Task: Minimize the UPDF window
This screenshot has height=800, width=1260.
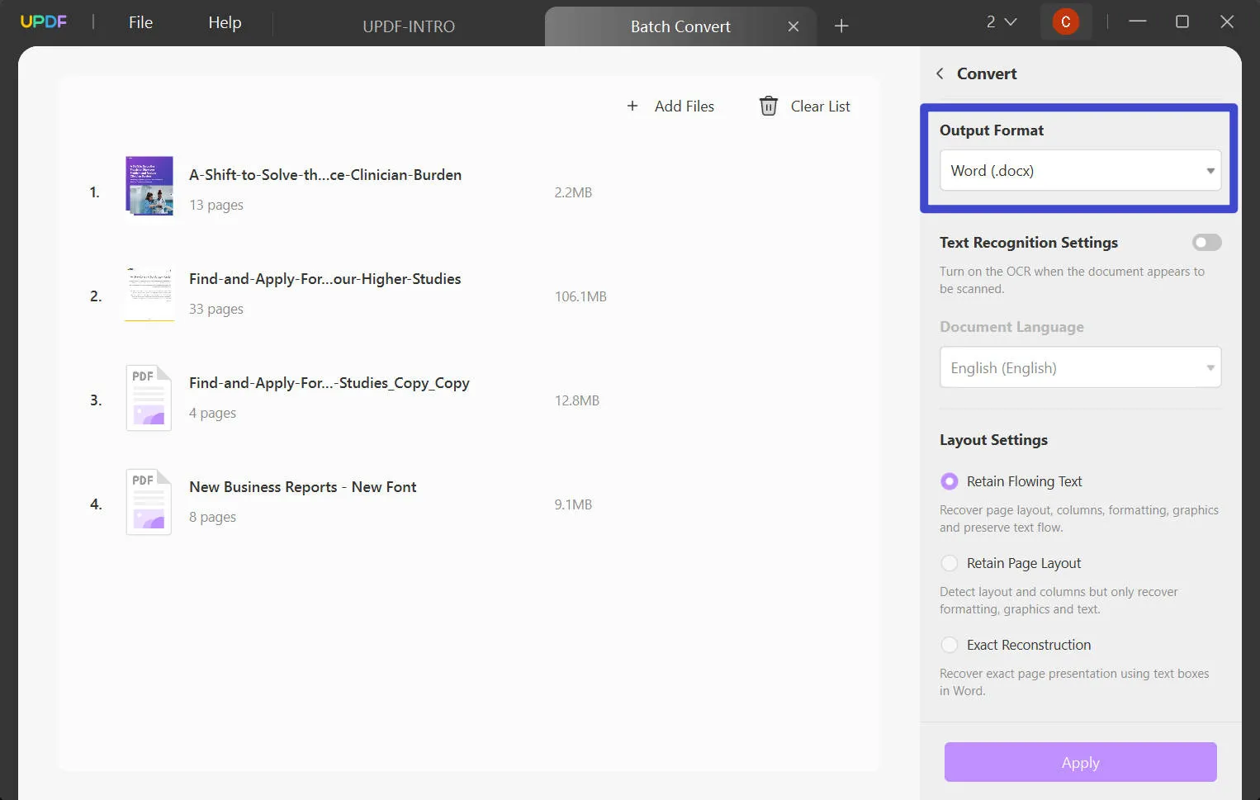Action: point(1138,21)
